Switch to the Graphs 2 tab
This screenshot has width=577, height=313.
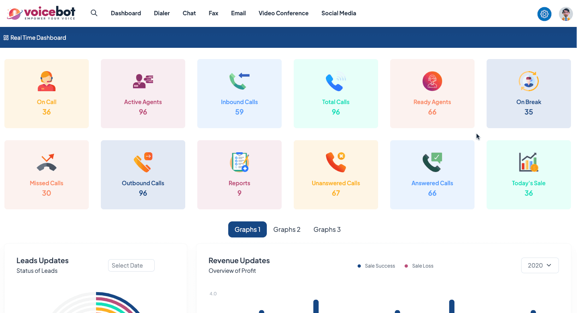[x=287, y=229]
